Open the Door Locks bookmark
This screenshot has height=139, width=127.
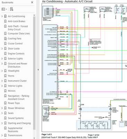coord(14,49)
